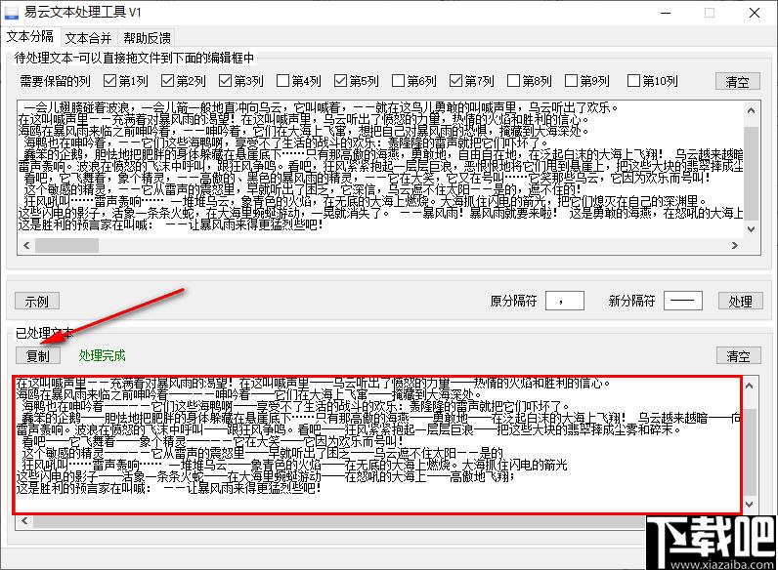Image resolution: width=778 pixels, height=570 pixels.
Task: Click left arrow of output box horizontal scrollbar
Action: click(x=24, y=521)
